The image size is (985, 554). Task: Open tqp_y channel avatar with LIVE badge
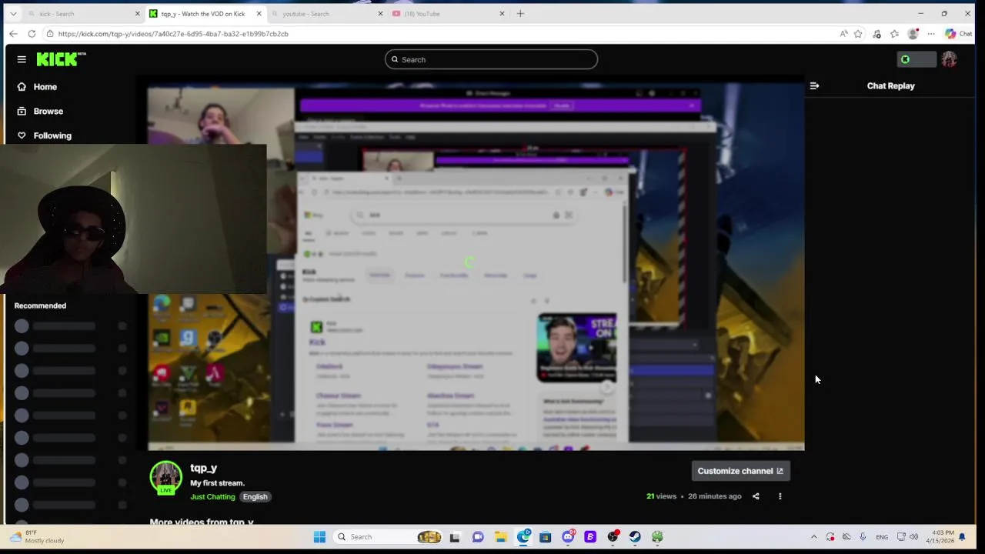pyautogui.click(x=165, y=477)
